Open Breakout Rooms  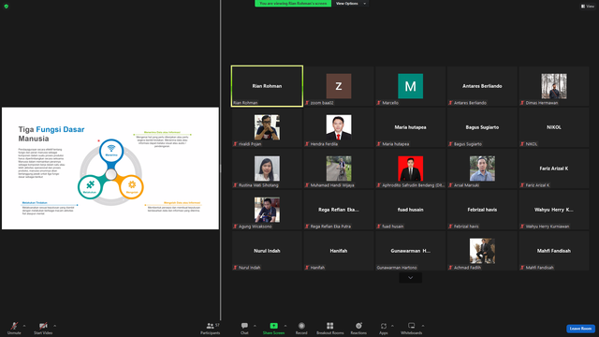click(x=330, y=328)
